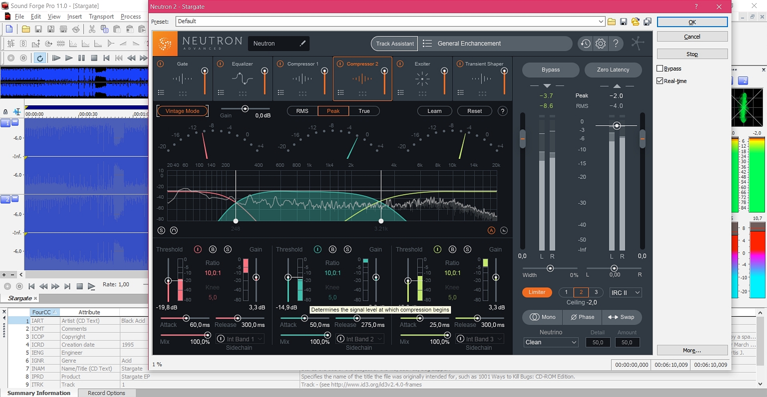Click the Detail 50,0 input field
This screenshot has width=767, height=397.
[598, 342]
